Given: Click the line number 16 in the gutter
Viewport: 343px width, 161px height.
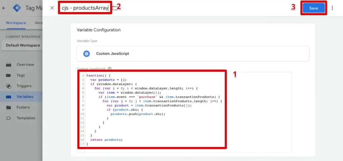Looking at the screenshot, I should pyautogui.click(x=82, y=140).
